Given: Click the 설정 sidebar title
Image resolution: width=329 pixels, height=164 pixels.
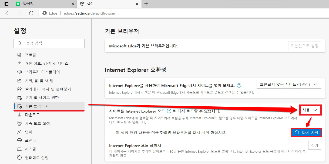Looking at the screenshot, I should tap(20, 31).
